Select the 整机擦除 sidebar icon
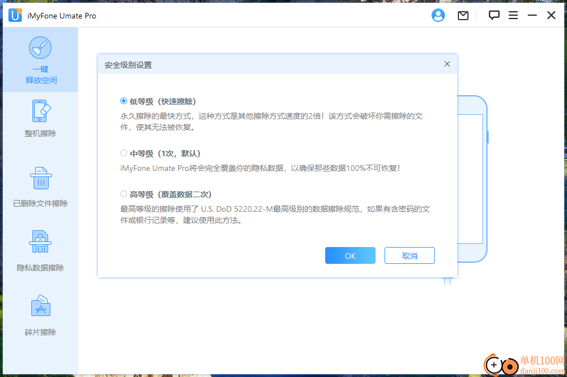 click(x=40, y=111)
